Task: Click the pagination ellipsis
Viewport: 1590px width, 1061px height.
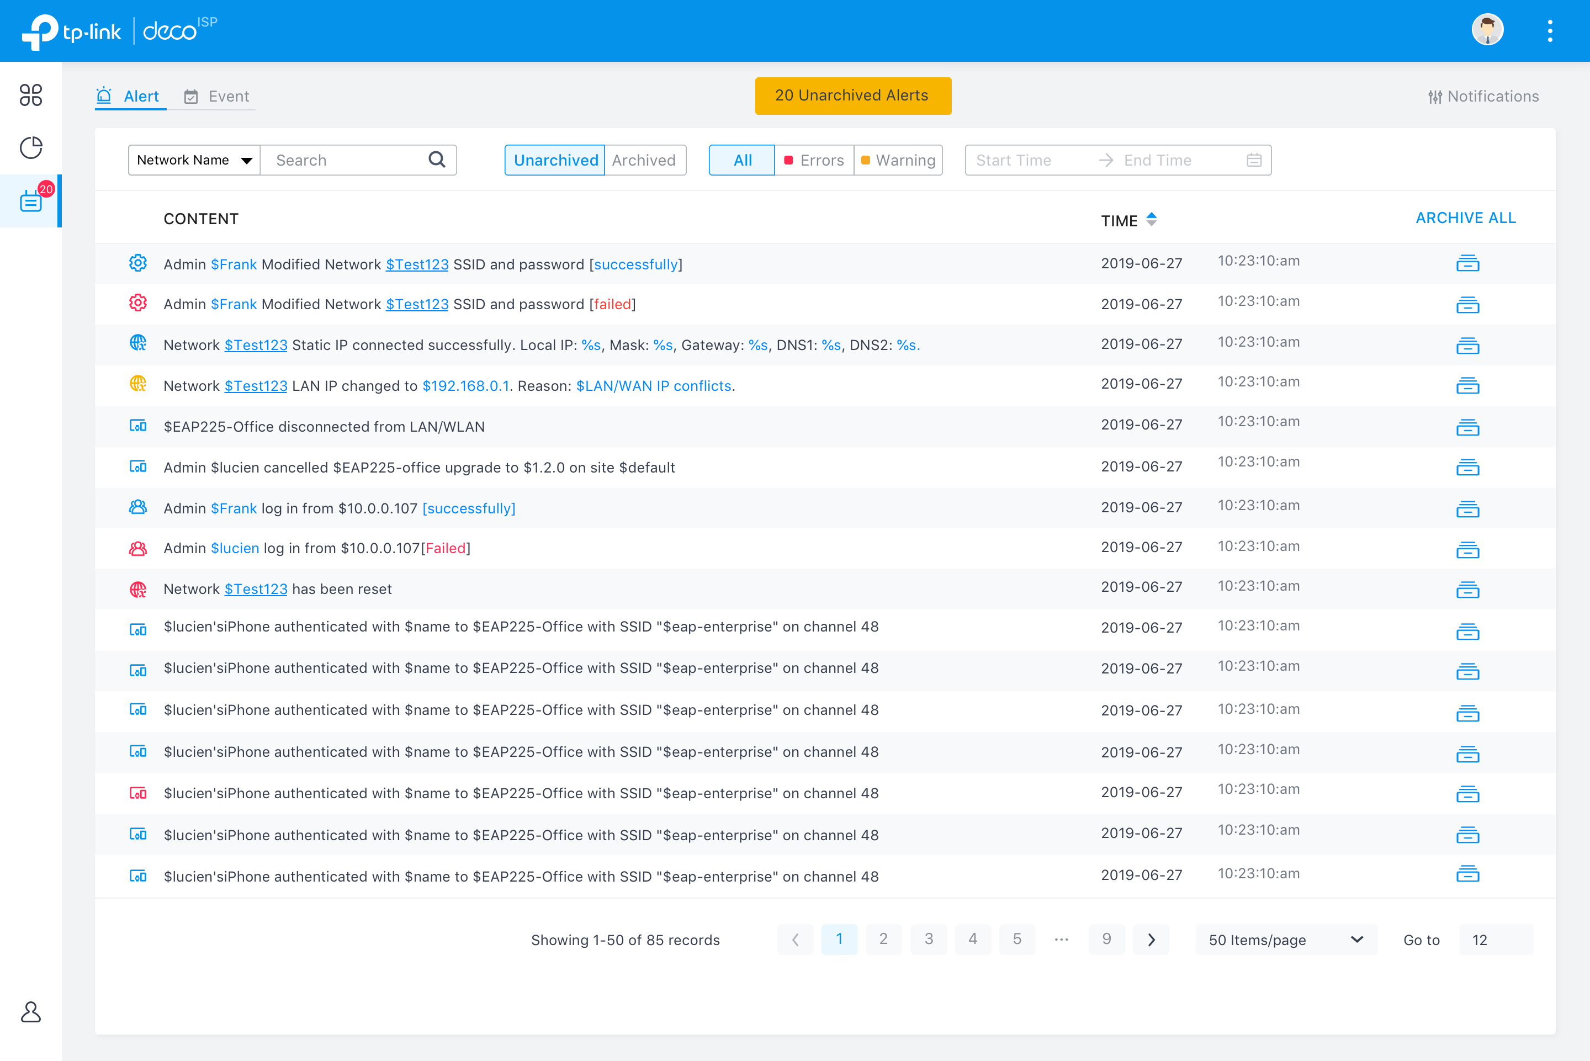Action: (x=1061, y=939)
